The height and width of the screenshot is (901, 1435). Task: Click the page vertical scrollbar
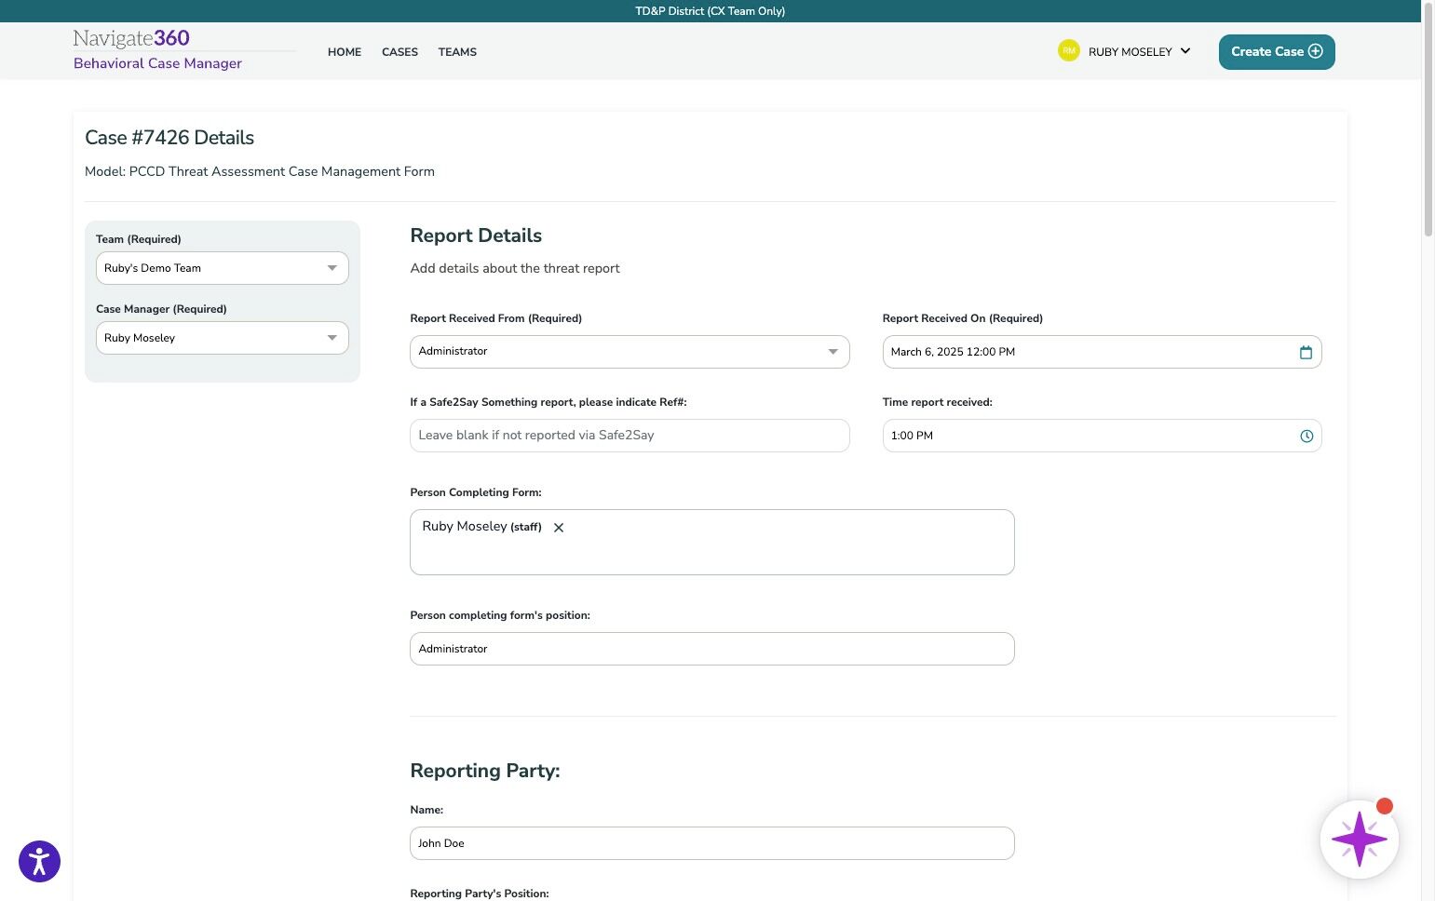pyautogui.click(x=1428, y=121)
